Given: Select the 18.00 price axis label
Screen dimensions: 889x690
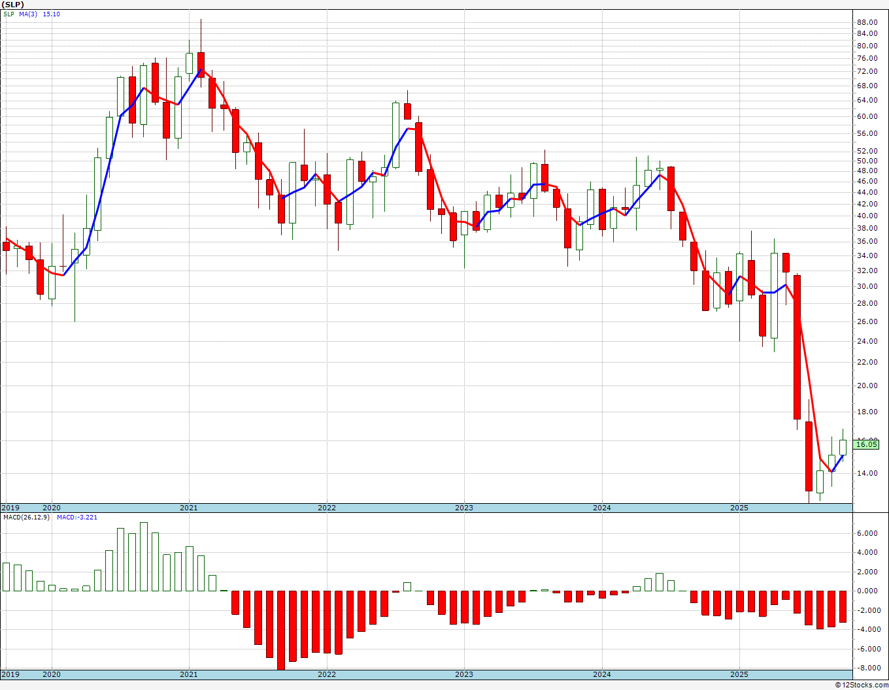Looking at the screenshot, I should coord(867,412).
